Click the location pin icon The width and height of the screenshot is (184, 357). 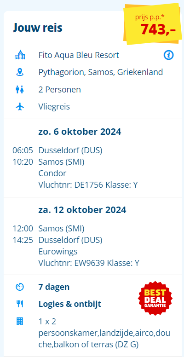pyautogui.click(x=20, y=72)
